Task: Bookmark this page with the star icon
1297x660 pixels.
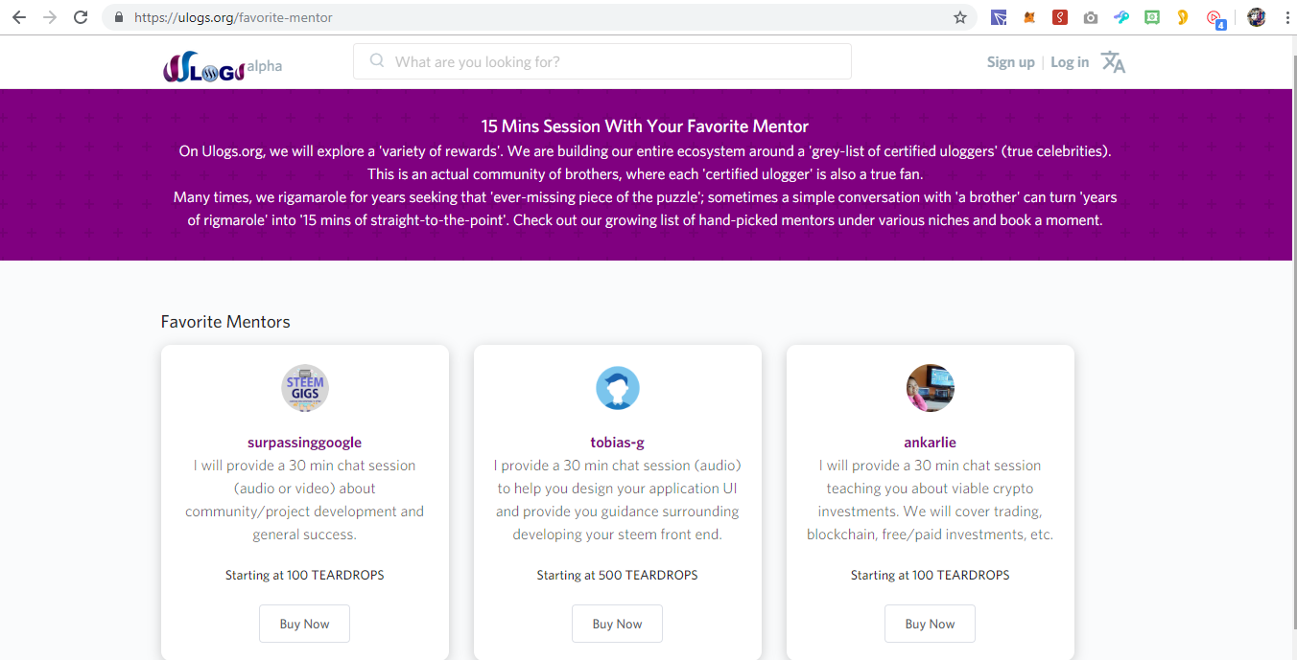Action: pos(959,17)
